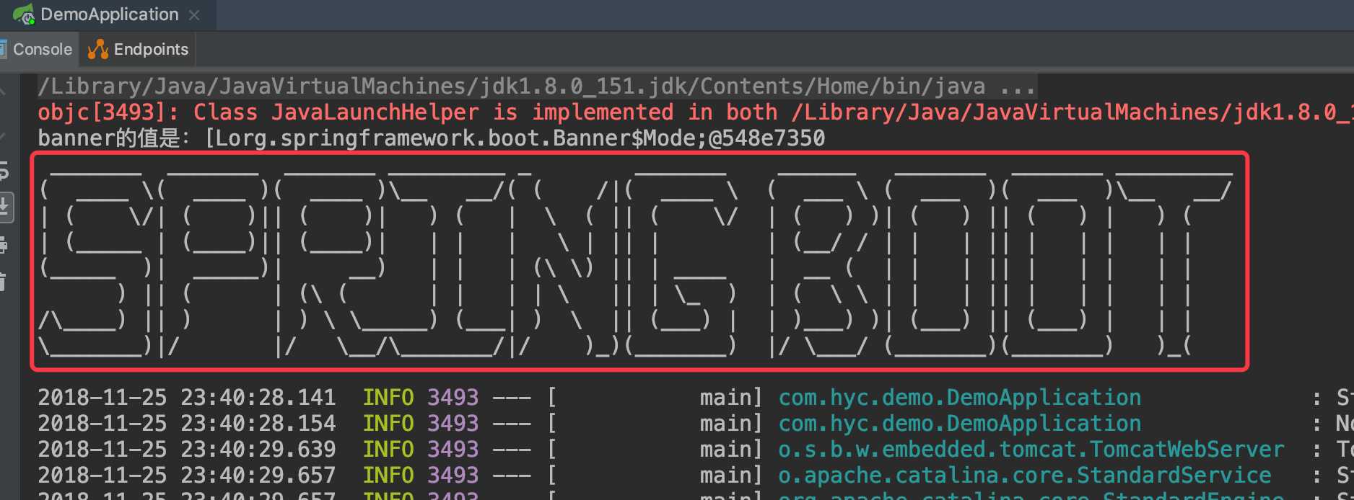
Task: Click process id 3493 in 23:40:28.141 line
Action: 453,398
